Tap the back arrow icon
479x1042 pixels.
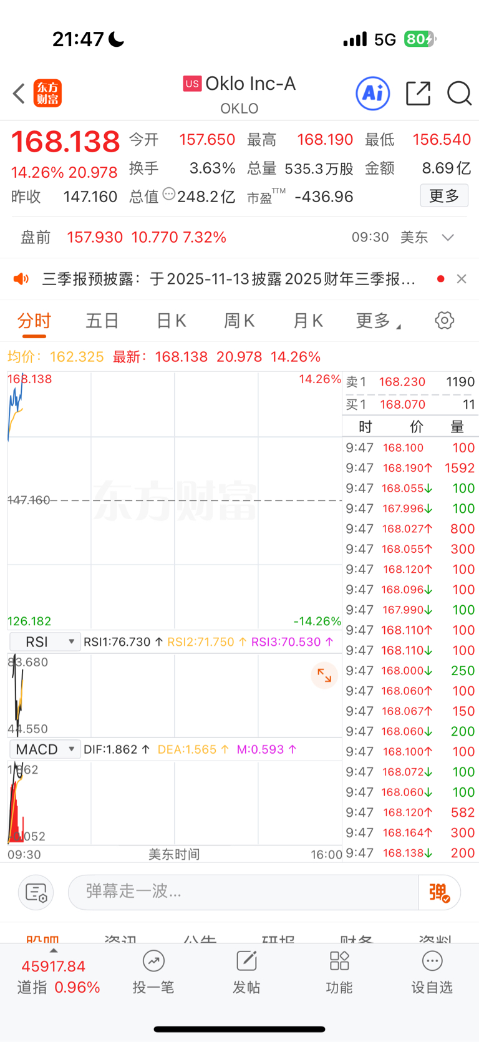[x=19, y=94]
